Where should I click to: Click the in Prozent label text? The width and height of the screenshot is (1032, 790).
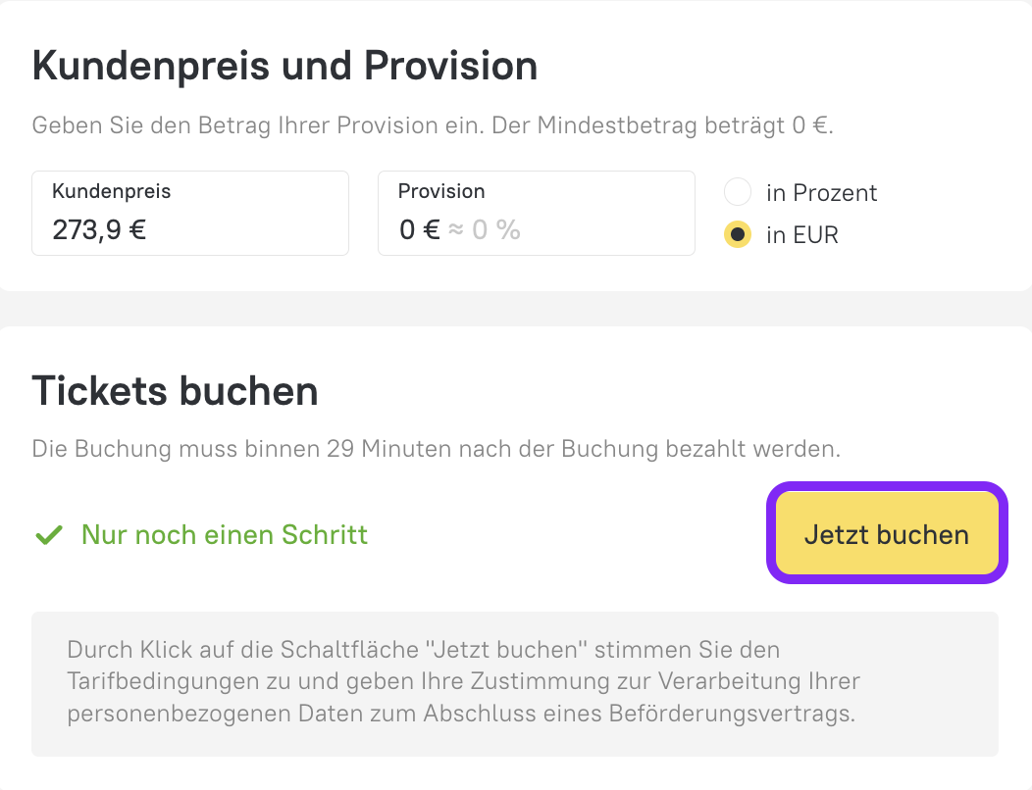821,193
